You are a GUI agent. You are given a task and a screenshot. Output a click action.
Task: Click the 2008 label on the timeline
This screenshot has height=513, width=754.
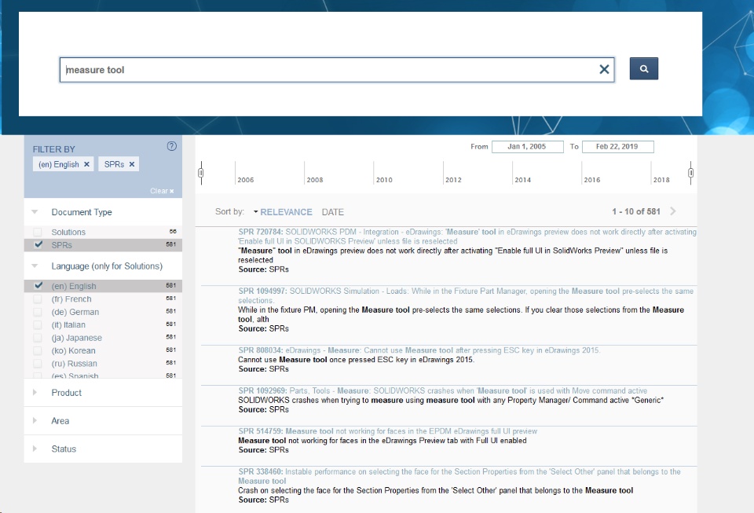315,180
